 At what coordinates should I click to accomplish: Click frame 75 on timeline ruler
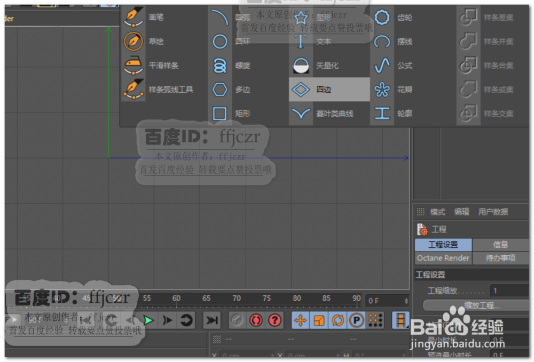pos(266,298)
